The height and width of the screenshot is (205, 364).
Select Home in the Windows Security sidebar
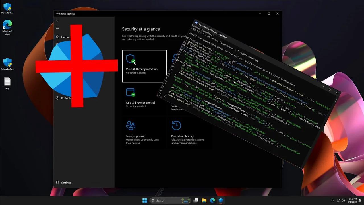pyautogui.click(x=63, y=37)
